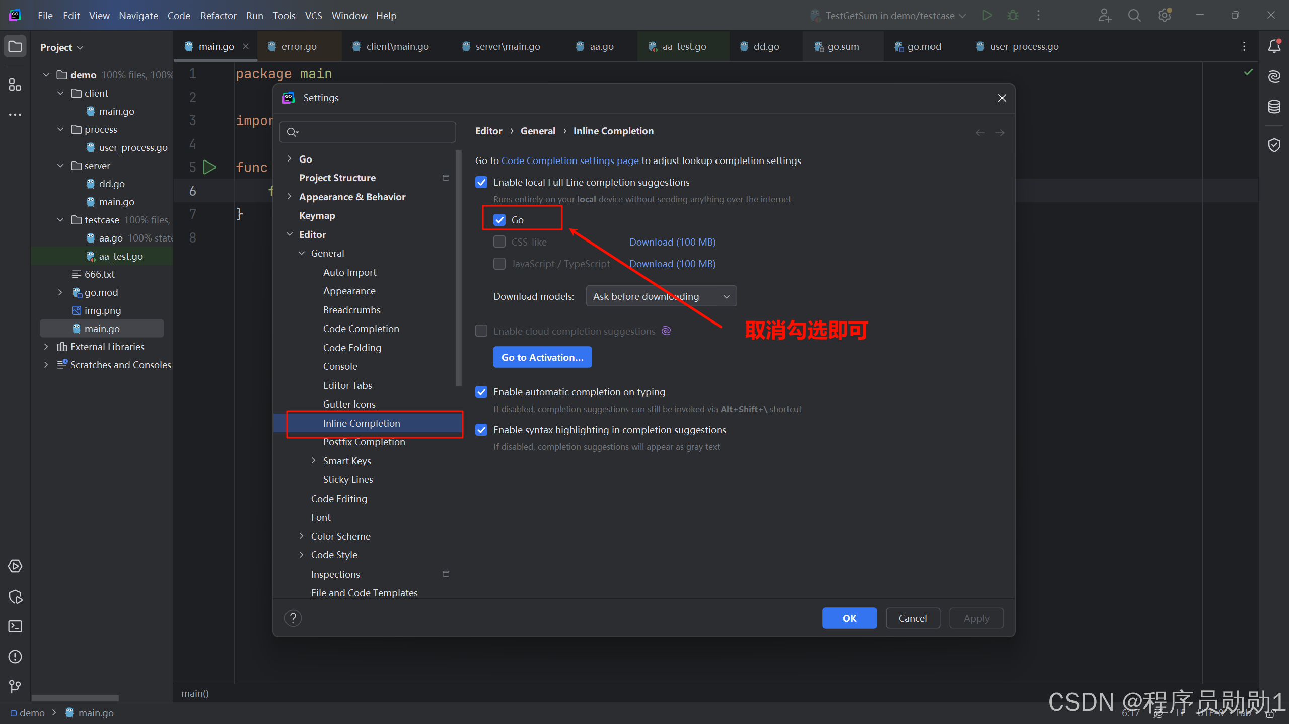The width and height of the screenshot is (1289, 724).
Task: Open the Refactor menu
Action: [x=218, y=16]
